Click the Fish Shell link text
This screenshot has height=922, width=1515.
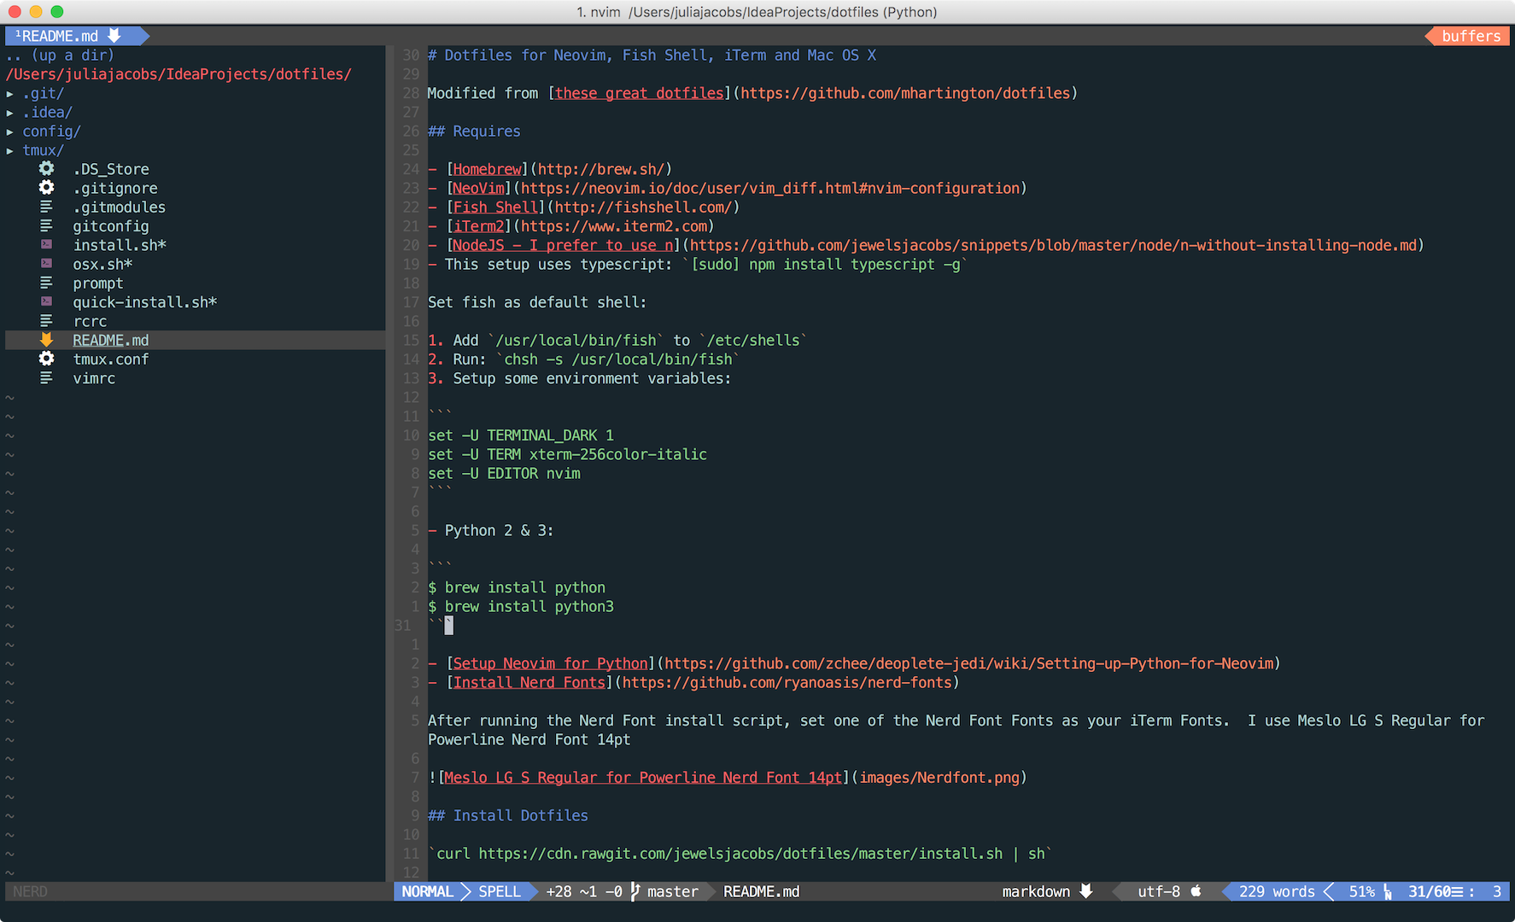point(495,207)
